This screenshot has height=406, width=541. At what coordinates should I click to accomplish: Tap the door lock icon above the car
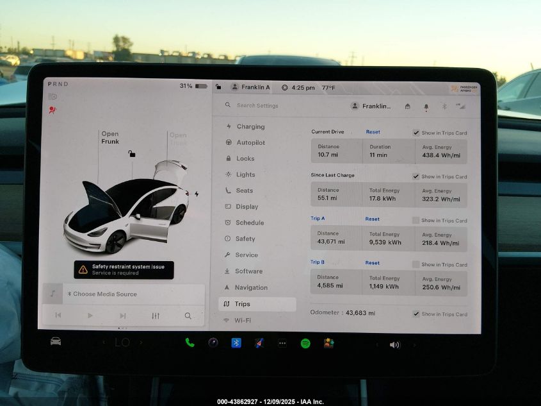(x=131, y=153)
